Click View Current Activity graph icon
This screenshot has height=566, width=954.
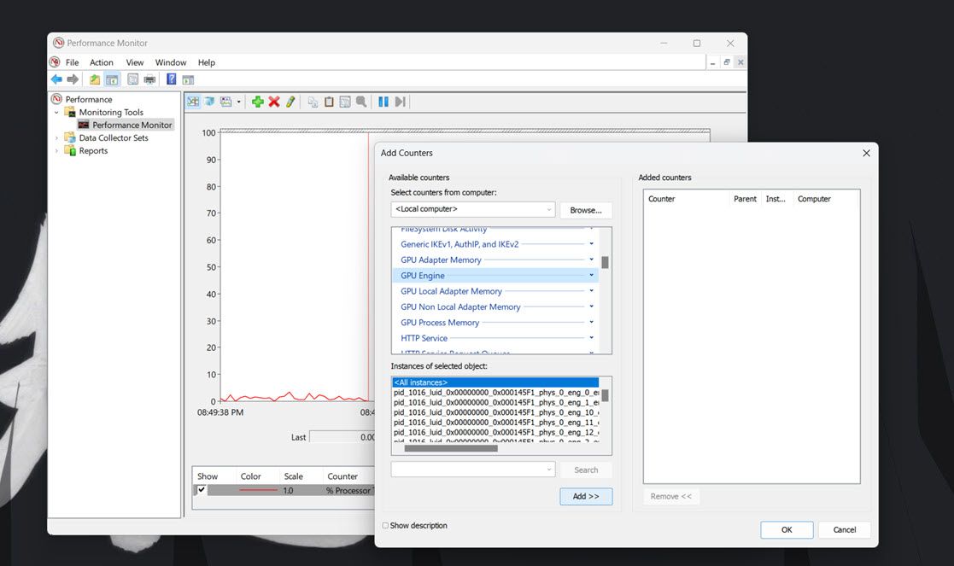(x=193, y=102)
